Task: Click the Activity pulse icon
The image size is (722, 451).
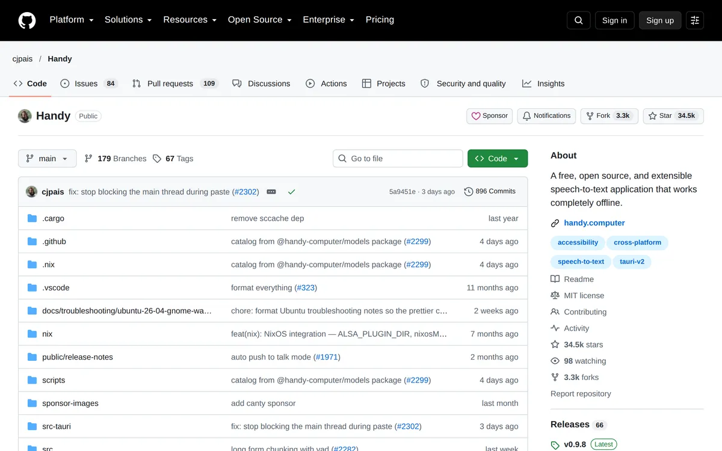Action: coord(555,328)
